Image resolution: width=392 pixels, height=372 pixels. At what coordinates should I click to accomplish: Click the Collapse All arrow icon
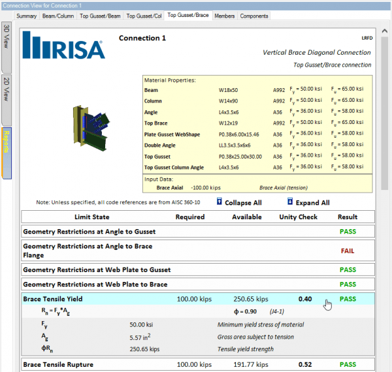tap(220, 202)
